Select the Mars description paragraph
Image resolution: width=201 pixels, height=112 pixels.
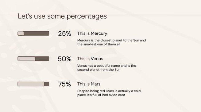pyautogui.click(x=109, y=93)
